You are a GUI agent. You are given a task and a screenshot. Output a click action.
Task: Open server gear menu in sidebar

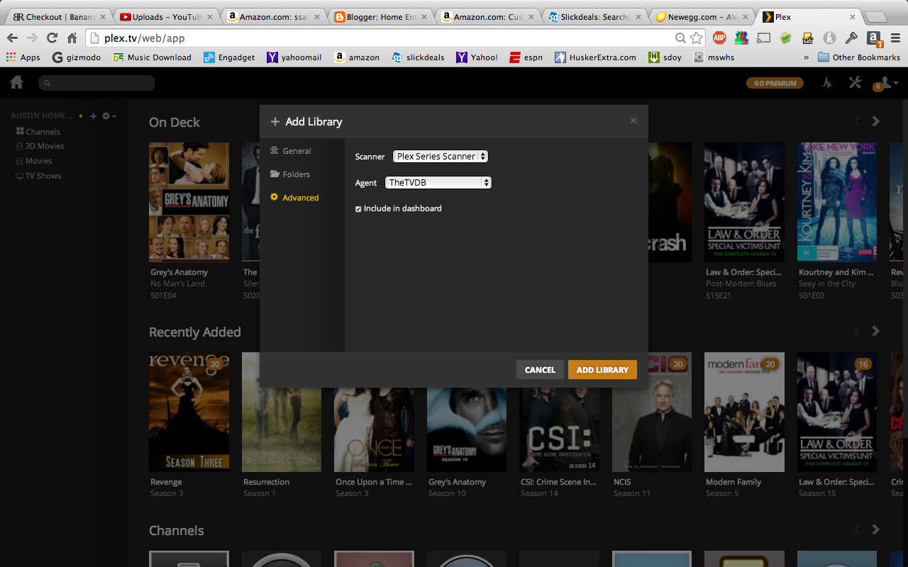pyautogui.click(x=109, y=116)
